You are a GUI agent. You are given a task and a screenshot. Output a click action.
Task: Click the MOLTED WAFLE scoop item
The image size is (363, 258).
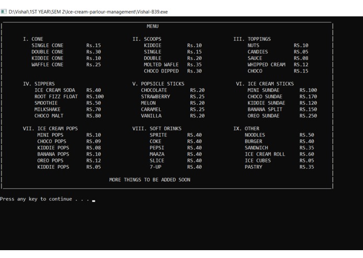161,65
